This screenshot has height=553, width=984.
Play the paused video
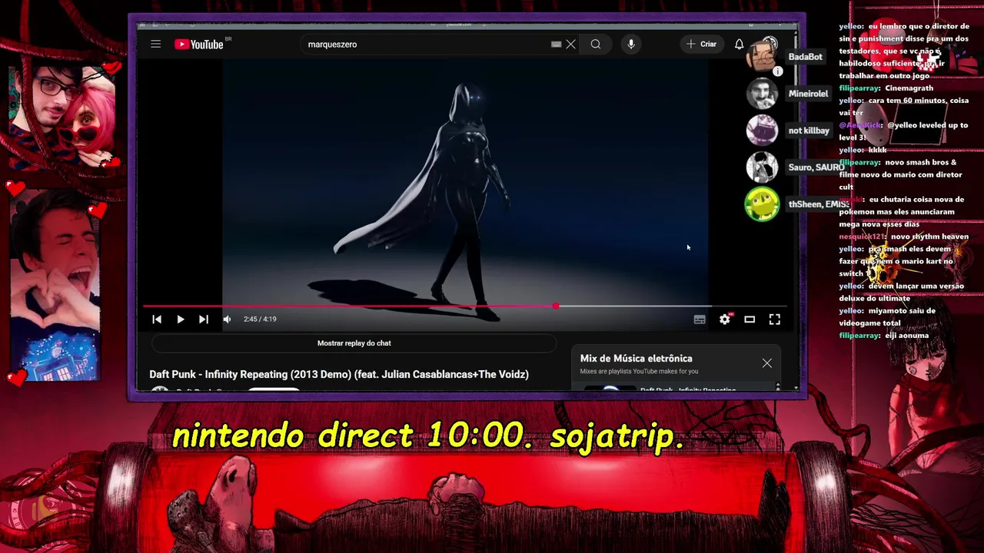tap(180, 320)
